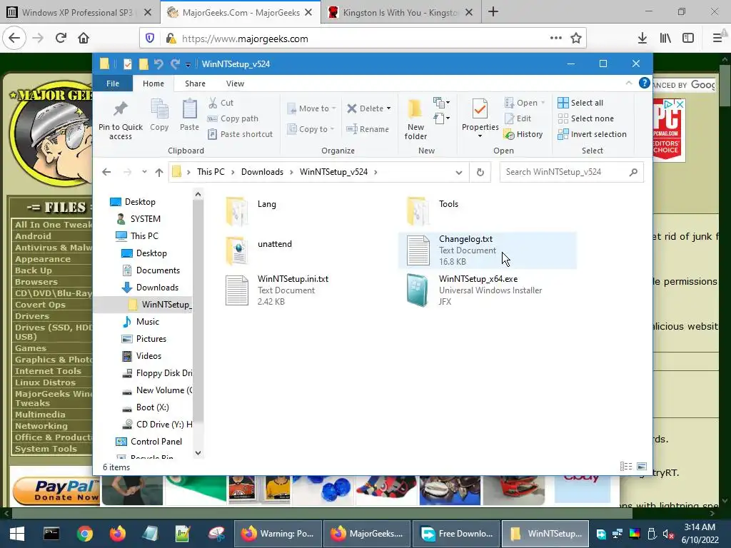Click the Edit command in ribbon
Image resolution: width=731 pixels, height=548 pixels.
click(x=518, y=118)
